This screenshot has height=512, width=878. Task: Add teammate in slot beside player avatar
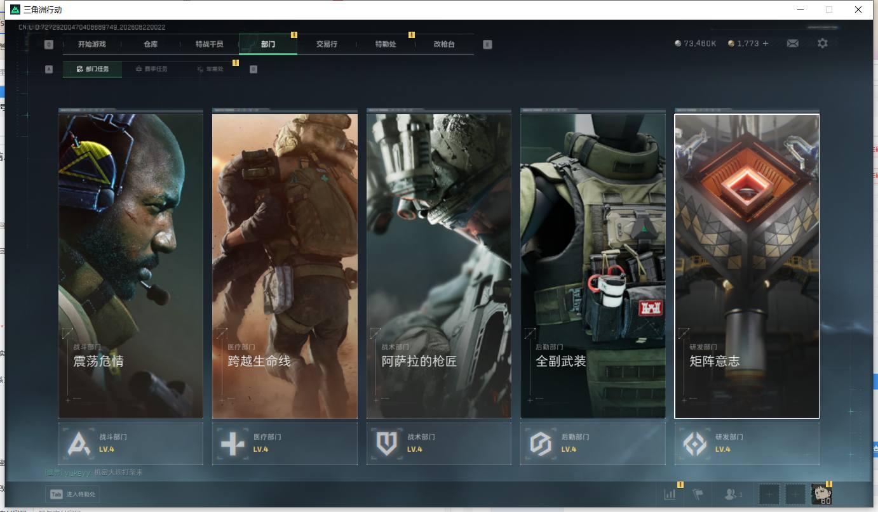[795, 494]
